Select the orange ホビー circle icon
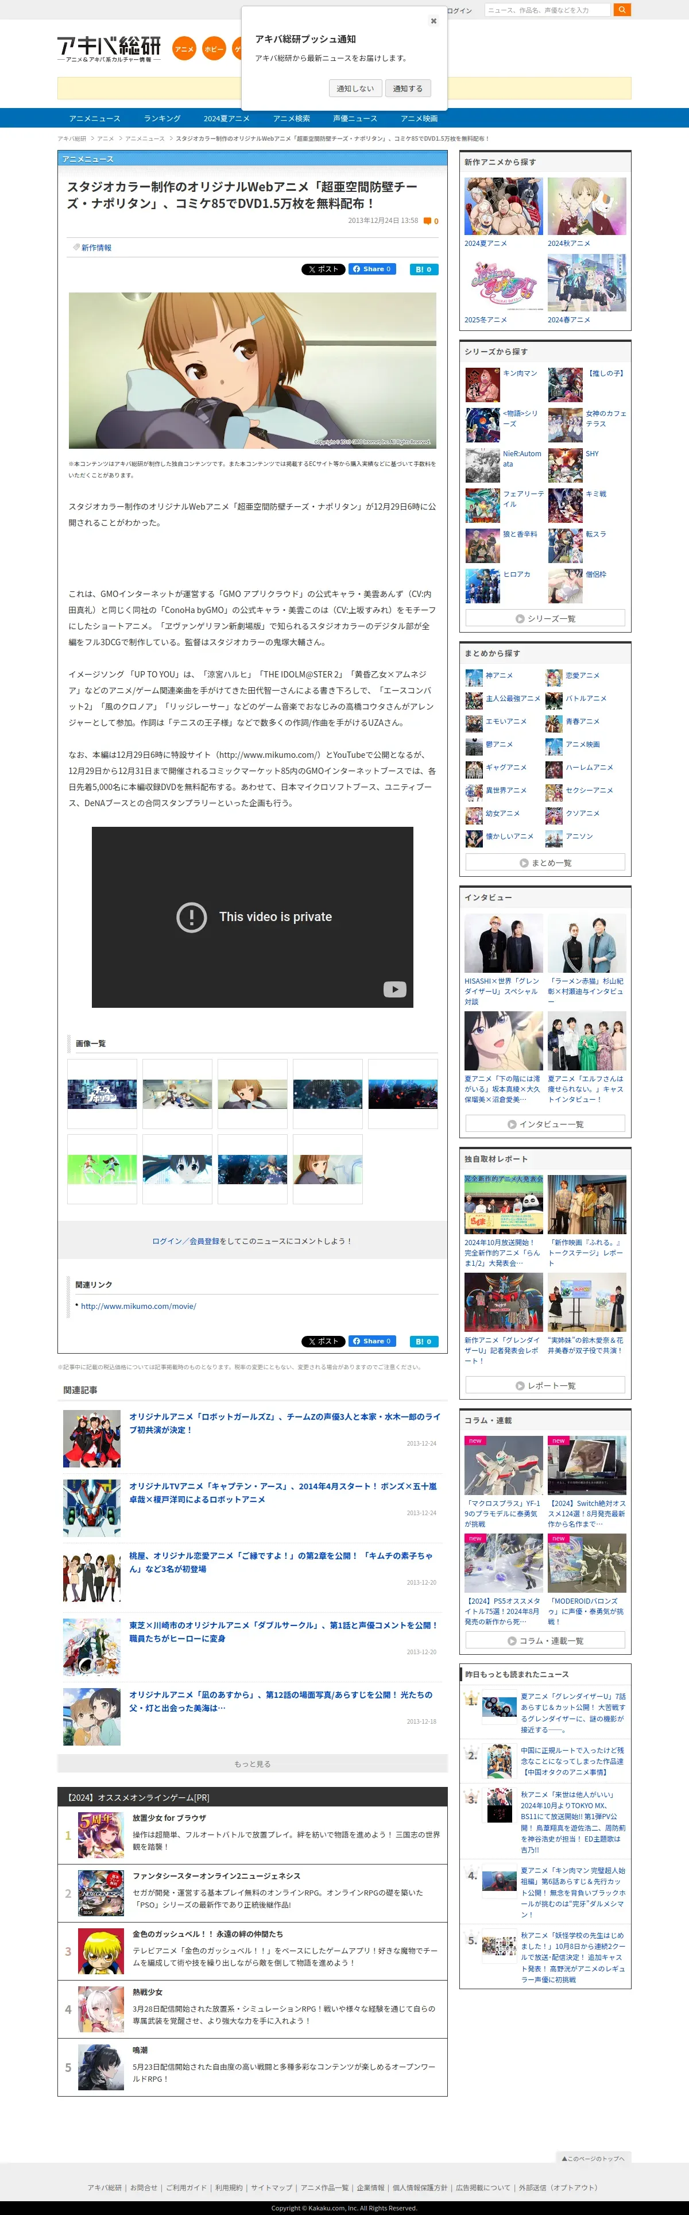689x2215 pixels. 214,49
